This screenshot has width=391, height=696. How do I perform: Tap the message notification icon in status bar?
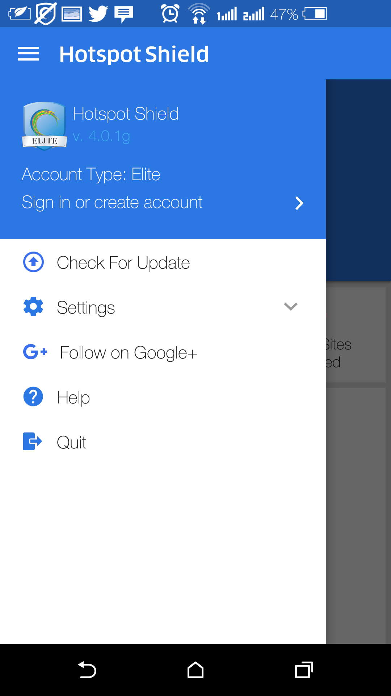tap(124, 14)
